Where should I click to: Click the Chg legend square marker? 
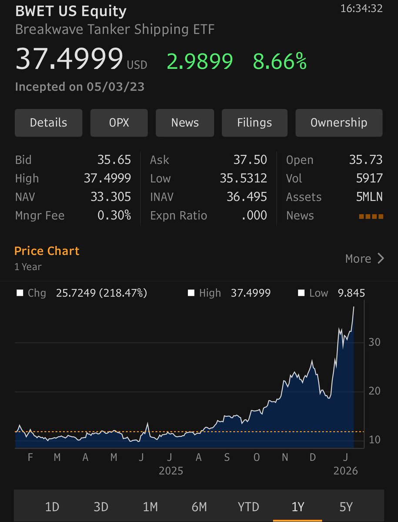19,293
